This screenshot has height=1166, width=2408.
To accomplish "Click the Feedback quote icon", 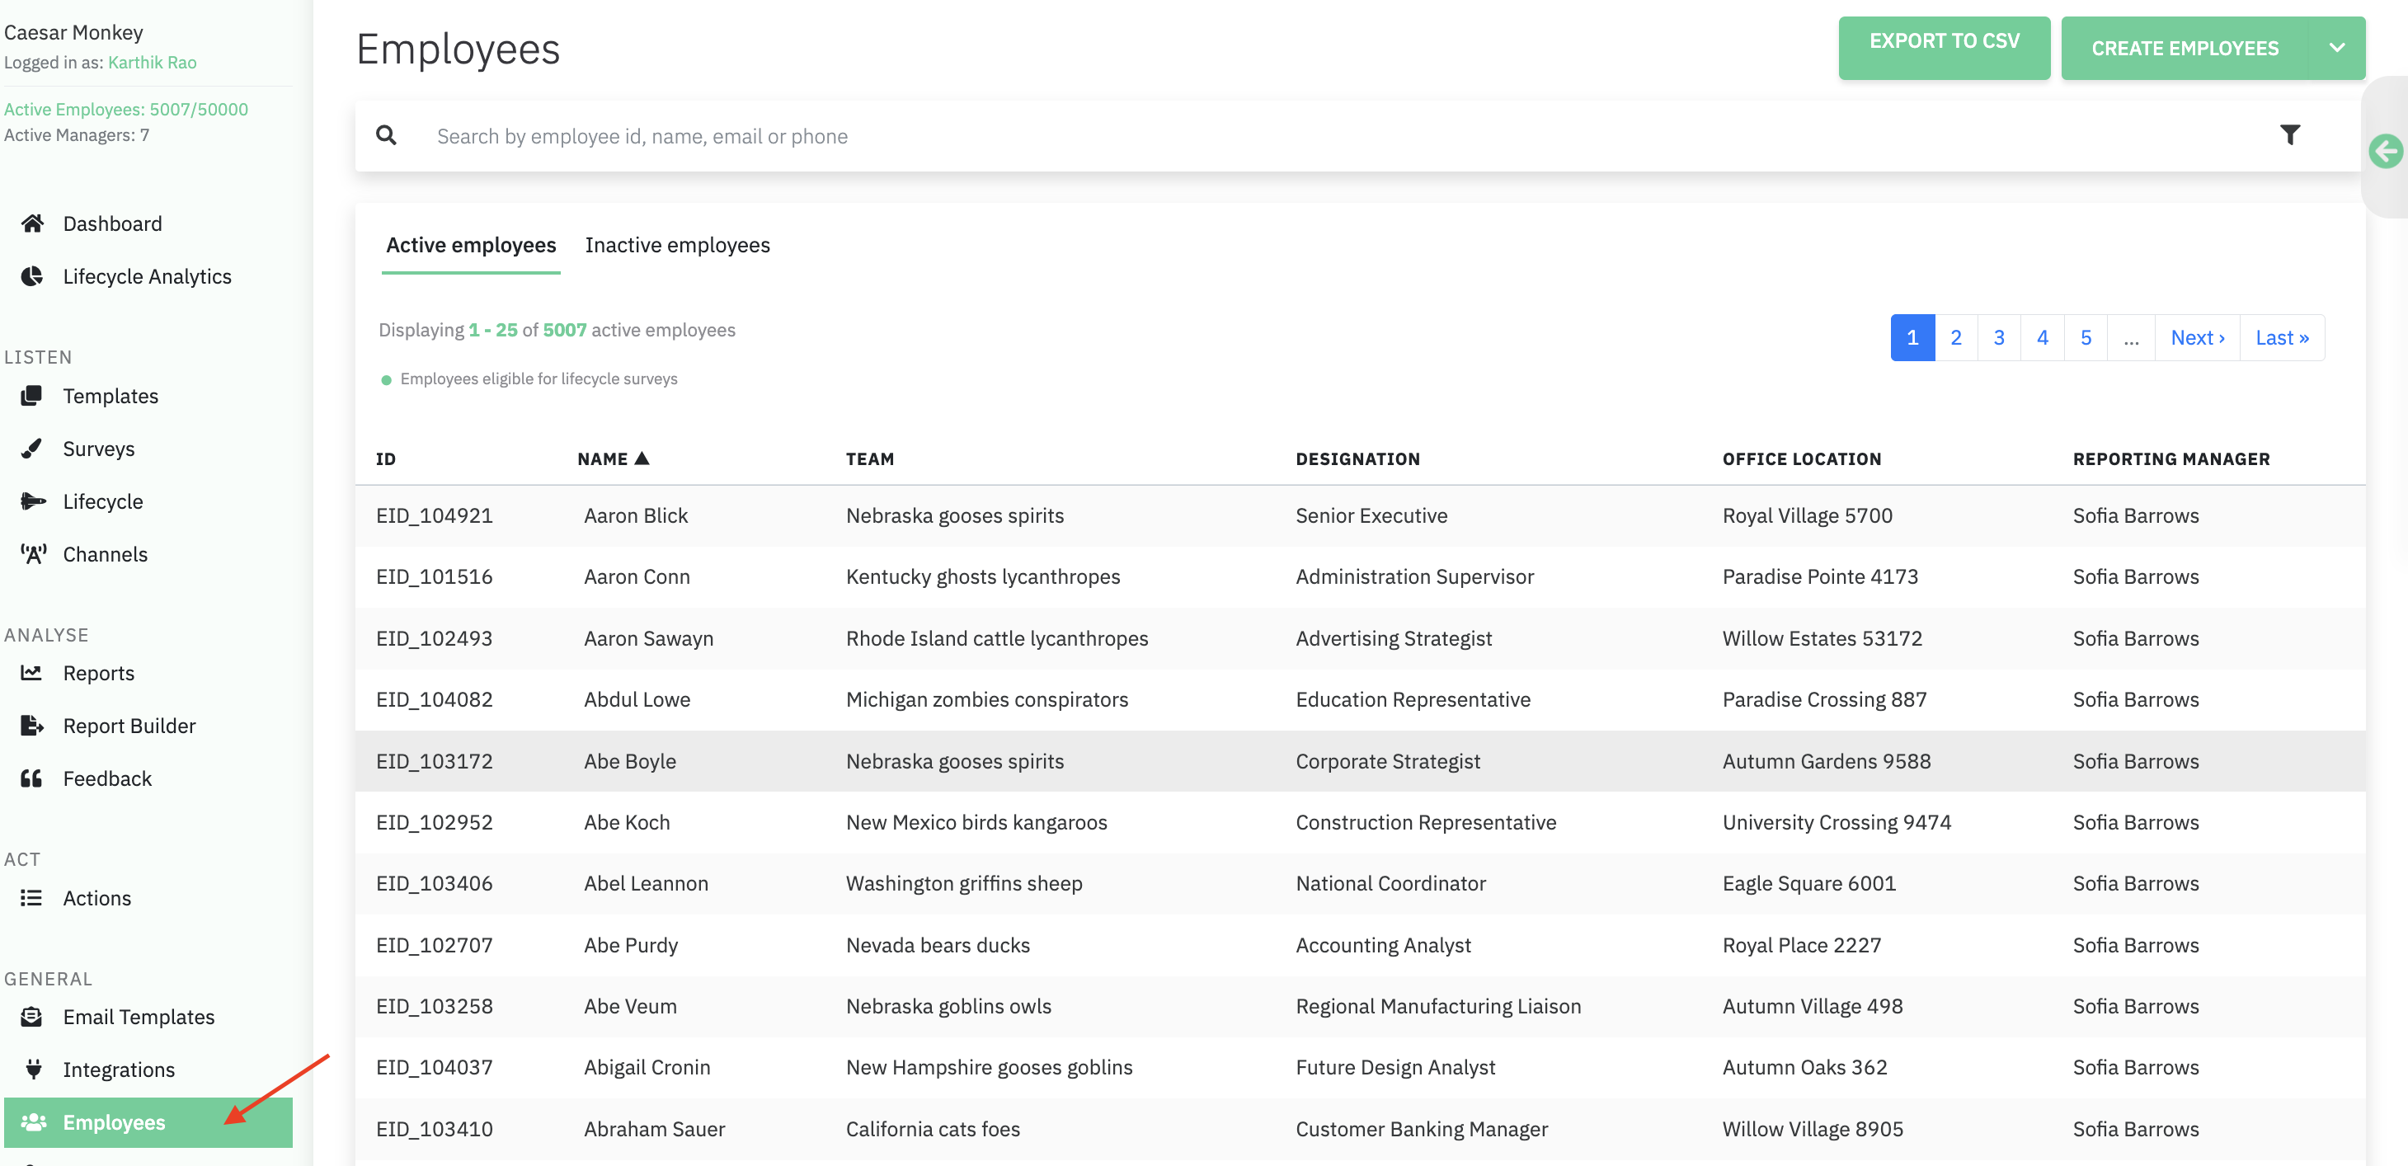I will [33, 779].
